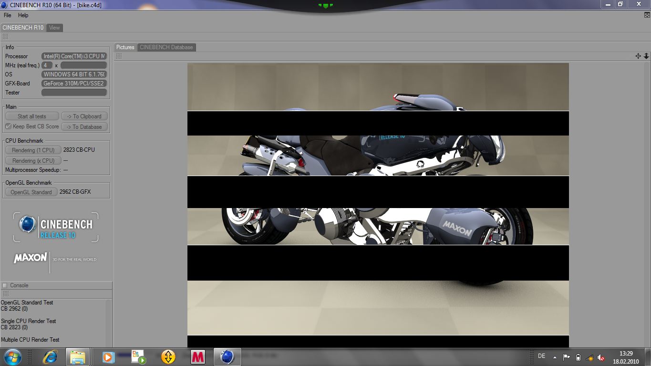The width and height of the screenshot is (651, 366).
Task: Show hidden system tray icons
Action: tap(555, 357)
